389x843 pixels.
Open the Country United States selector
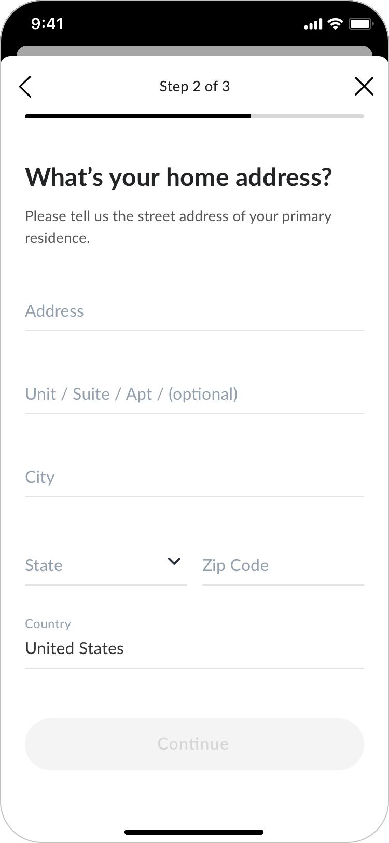tap(194, 648)
